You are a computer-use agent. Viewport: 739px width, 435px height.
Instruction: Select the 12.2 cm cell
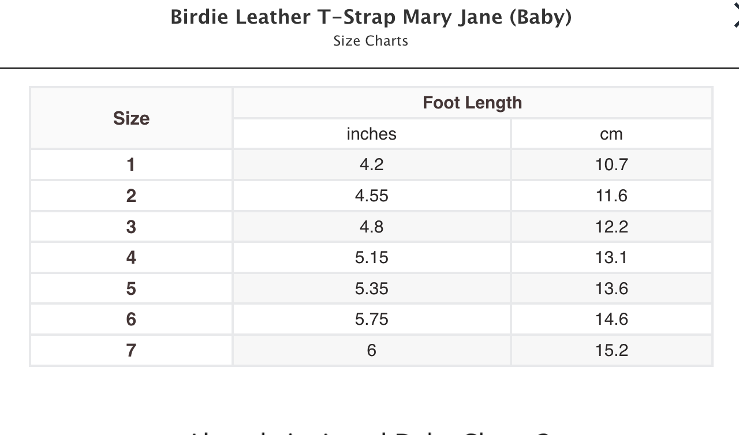click(x=611, y=227)
